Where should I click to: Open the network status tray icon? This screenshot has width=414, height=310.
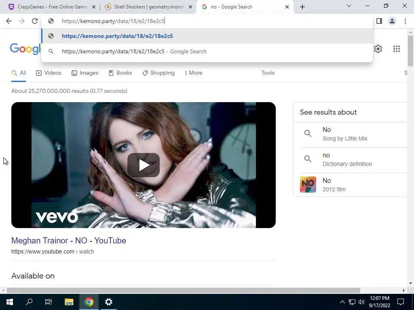(x=352, y=302)
